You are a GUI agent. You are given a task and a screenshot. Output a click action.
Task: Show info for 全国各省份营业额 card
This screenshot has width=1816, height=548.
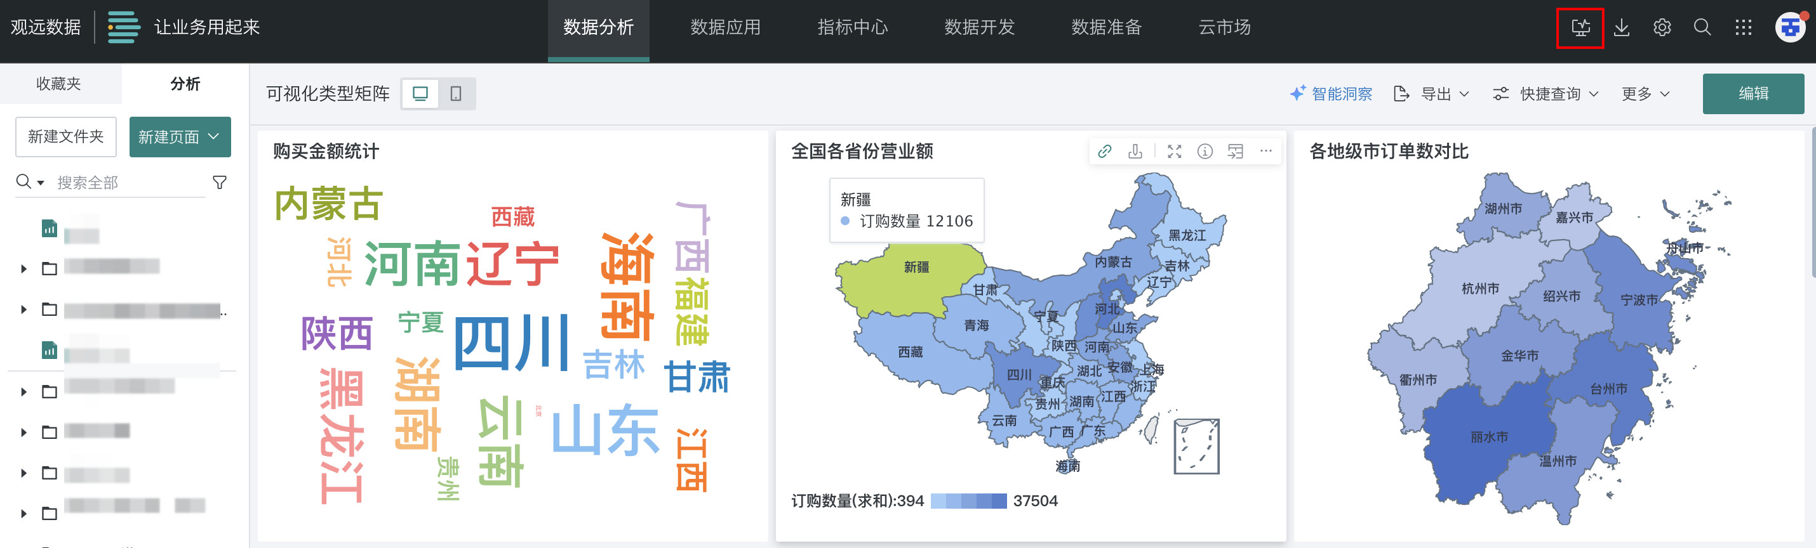tap(1205, 151)
